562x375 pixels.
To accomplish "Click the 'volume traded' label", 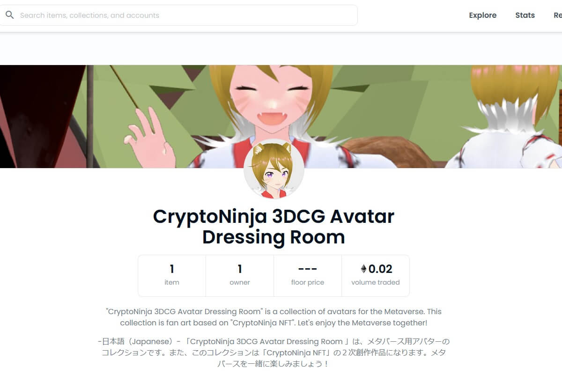I will tap(376, 282).
